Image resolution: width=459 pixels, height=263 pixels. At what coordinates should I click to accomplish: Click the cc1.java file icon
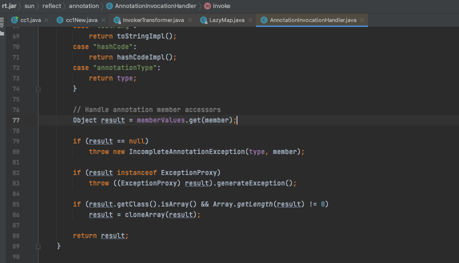coord(14,20)
